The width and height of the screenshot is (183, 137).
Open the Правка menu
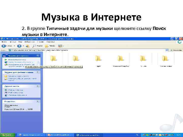[x=13, y=42]
